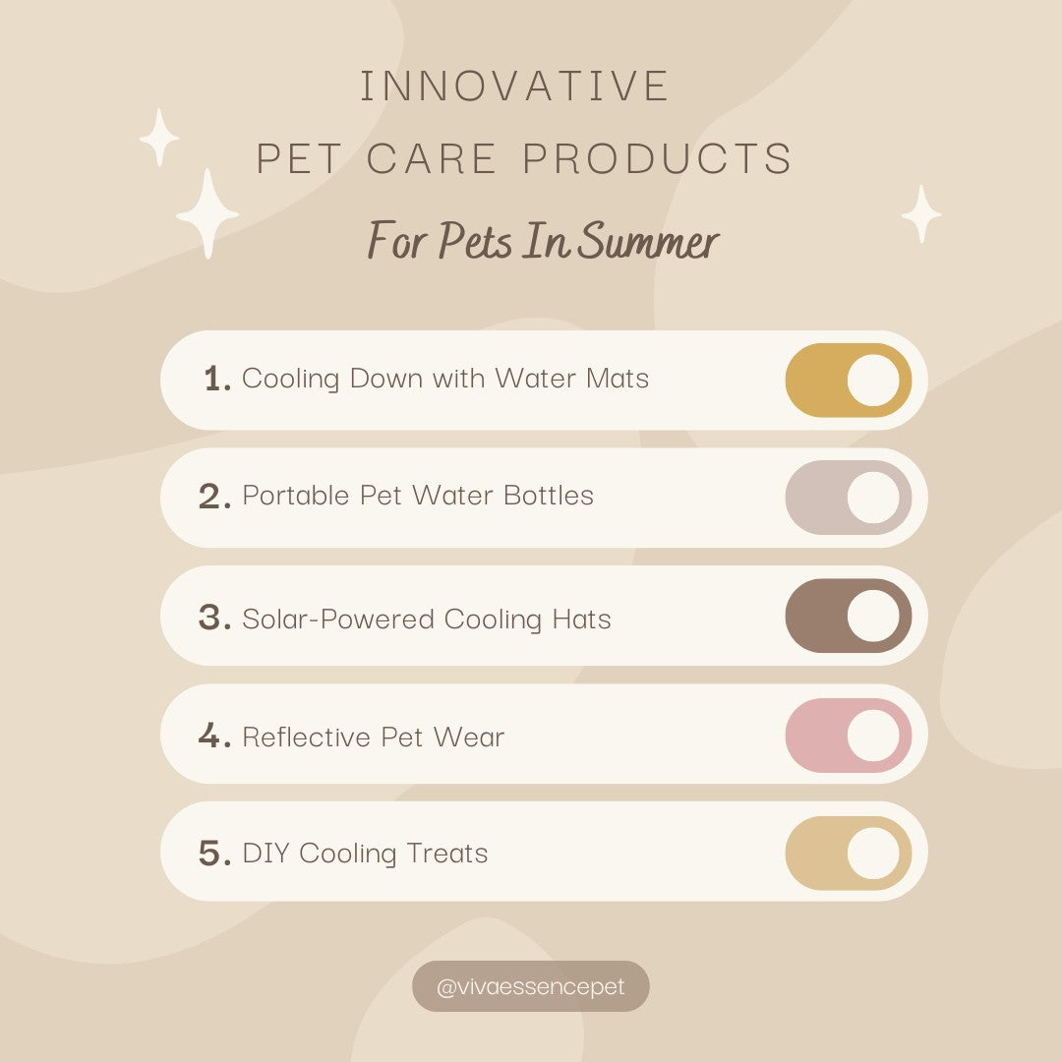Viewport: 1062px width, 1062px height.
Task: Click the number 1 list marker
Action: pyautogui.click(x=217, y=379)
